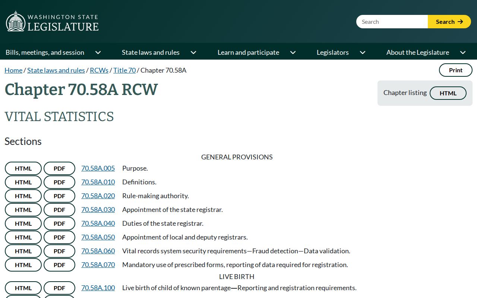
Task: Open PDF for section 70.58A.005
Action: (x=59, y=168)
